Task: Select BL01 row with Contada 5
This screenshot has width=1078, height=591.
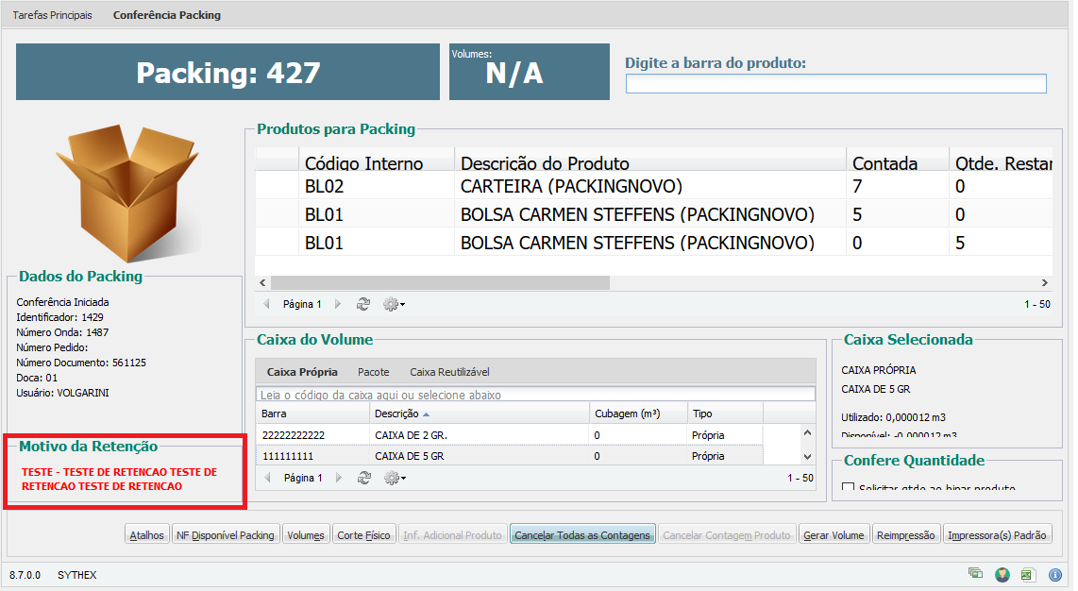Action: tap(653, 214)
